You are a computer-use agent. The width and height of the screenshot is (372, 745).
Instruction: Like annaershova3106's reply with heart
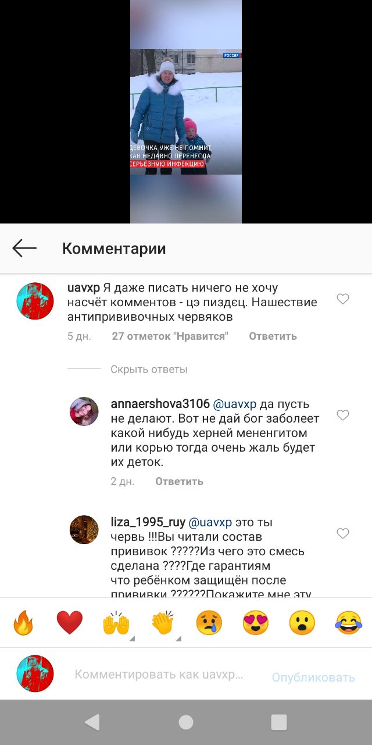click(343, 415)
